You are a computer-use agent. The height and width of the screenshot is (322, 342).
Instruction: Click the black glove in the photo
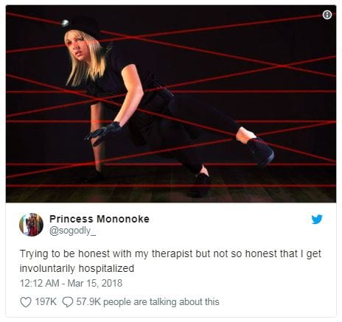[x=104, y=132]
